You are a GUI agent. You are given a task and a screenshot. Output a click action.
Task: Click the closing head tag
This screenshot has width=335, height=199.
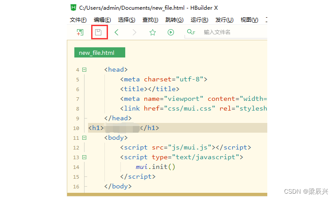click(x=118, y=118)
